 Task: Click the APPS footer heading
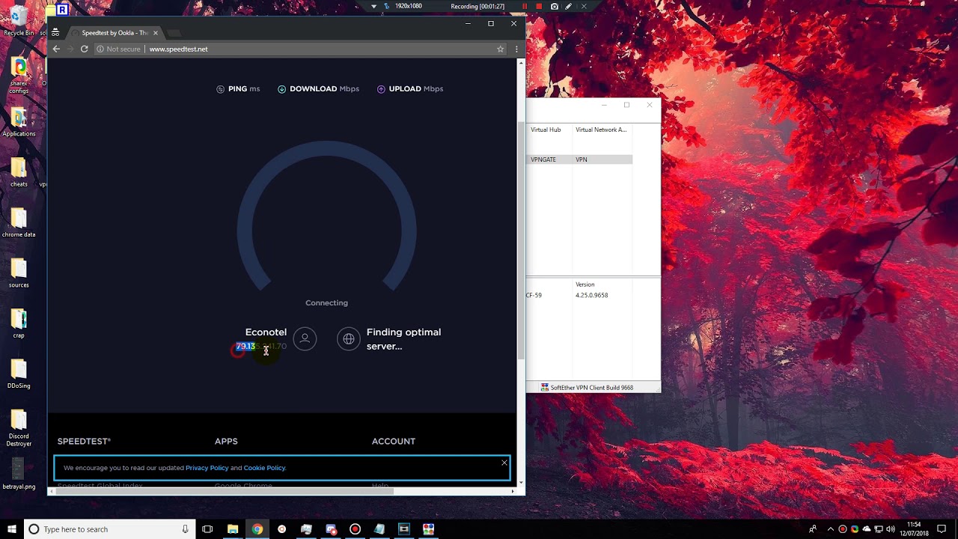(x=226, y=442)
